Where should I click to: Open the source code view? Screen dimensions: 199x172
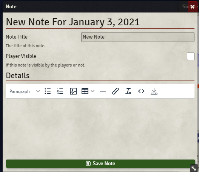(x=141, y=91)
